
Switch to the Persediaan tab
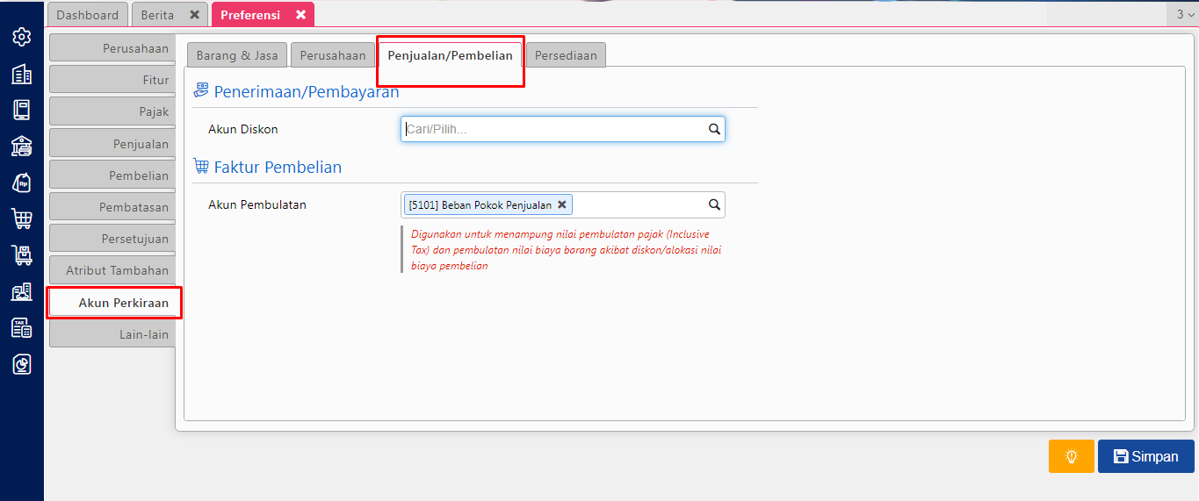click(566, 55)
